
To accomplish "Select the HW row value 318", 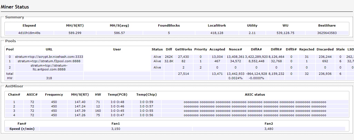I will tap(49, 78).
